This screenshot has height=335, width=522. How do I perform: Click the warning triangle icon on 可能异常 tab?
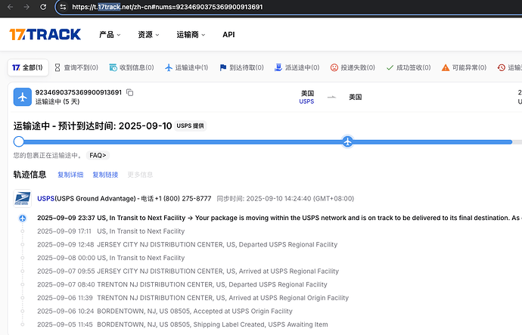(446, 68)
